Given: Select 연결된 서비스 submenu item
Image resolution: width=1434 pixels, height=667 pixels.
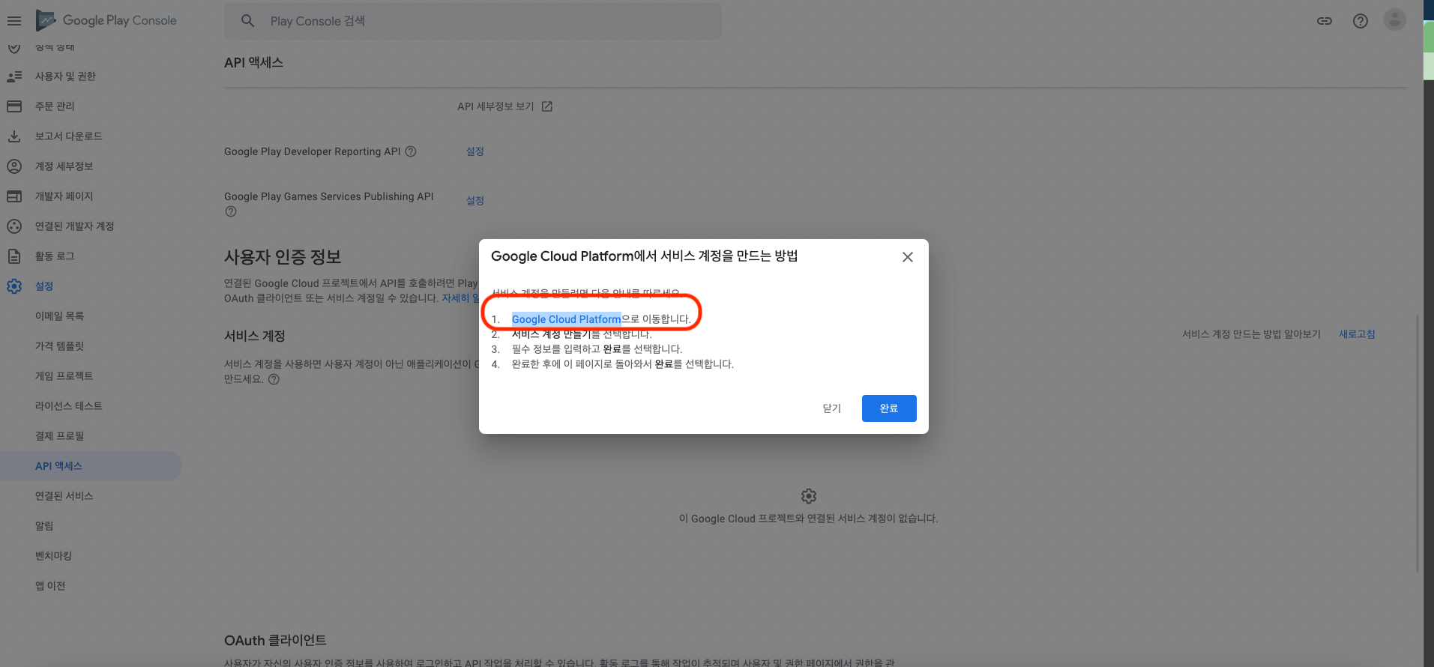Looking at the screenshot, I should tap(64, 496).
